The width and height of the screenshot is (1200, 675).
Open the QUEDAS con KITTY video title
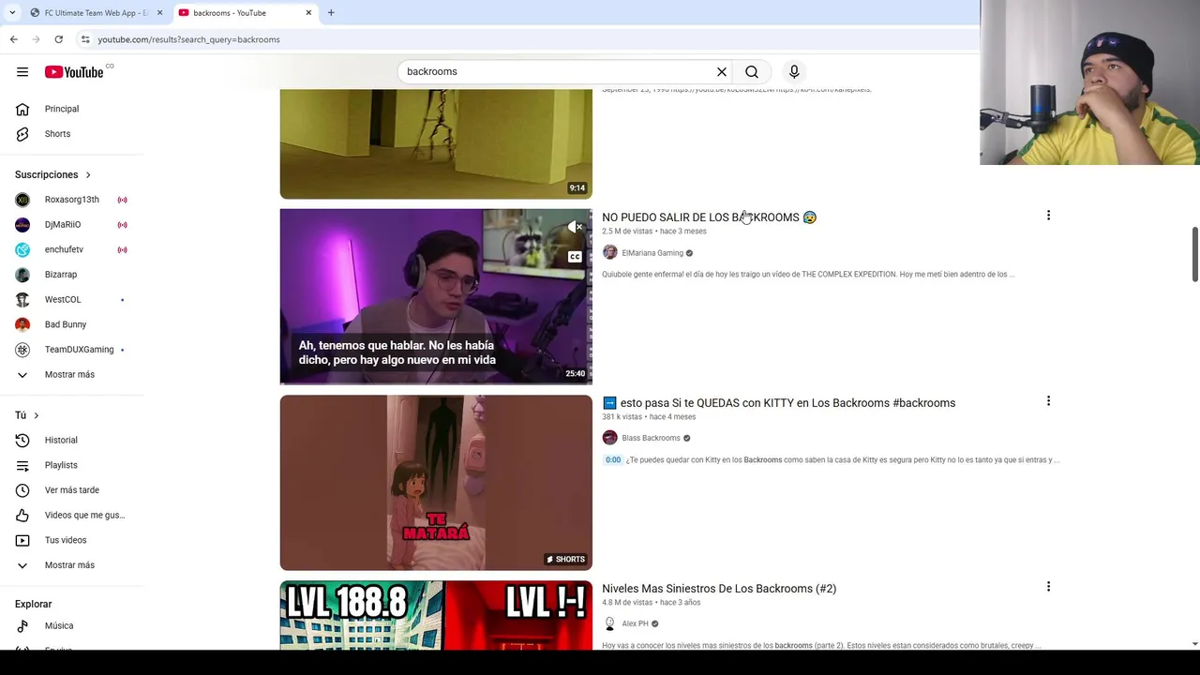click(x=778, y=403)
